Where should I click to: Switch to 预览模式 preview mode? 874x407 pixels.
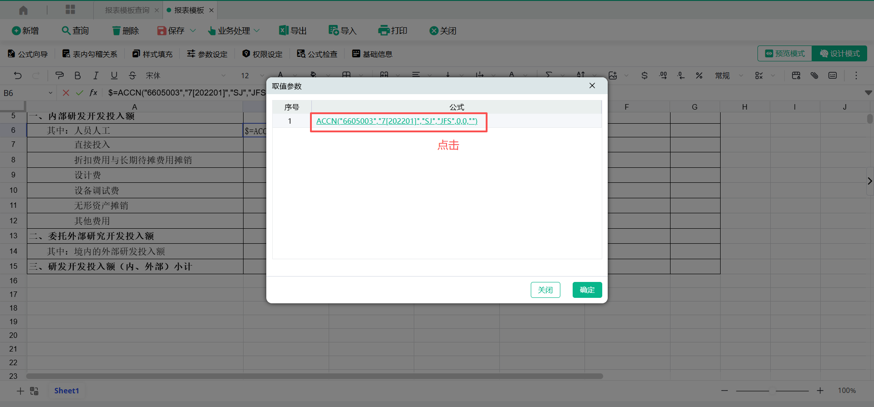pyautogui.click(x=785, y=54)
